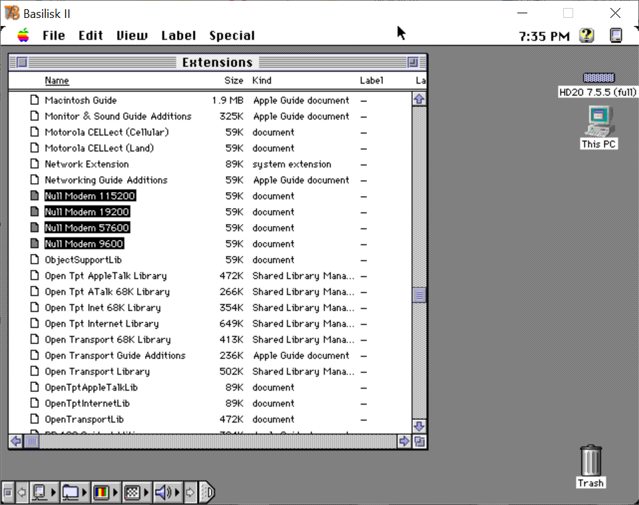Select the Trash icon
Image resolution: width=639 pixels, height=505 pixels.
tap(590, 460)
